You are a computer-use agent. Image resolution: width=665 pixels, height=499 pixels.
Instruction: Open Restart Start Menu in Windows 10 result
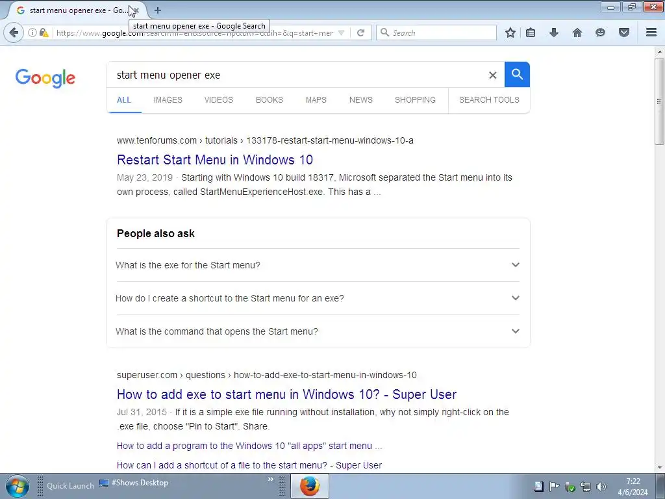pyautogui.click(x=215, y=160)
